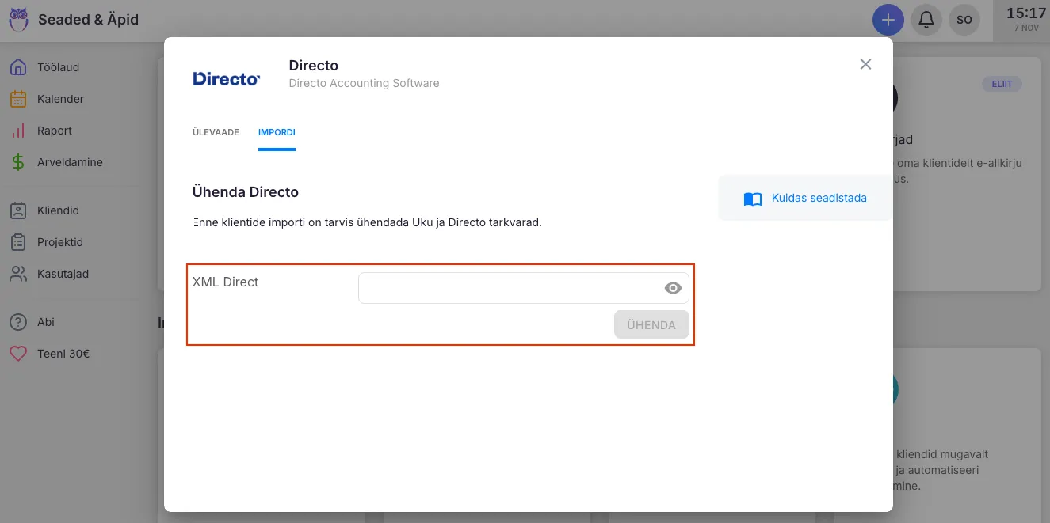
Task: Open Abi help icon
Action: click(18, 322)
